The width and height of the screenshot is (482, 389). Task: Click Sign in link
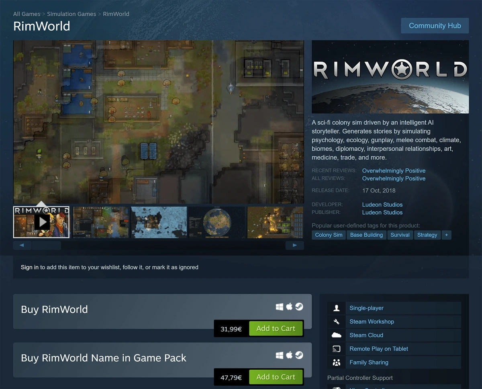click(x=30, y=267)
